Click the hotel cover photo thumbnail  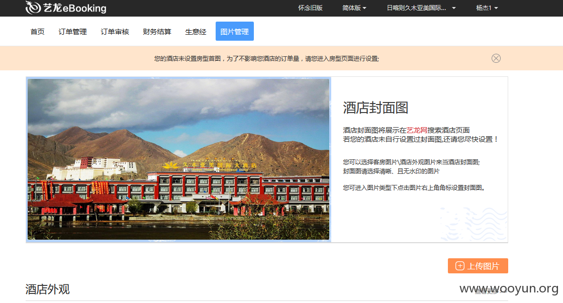tap(178, 159)
